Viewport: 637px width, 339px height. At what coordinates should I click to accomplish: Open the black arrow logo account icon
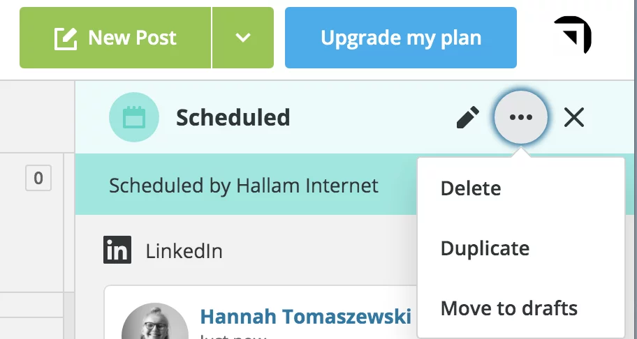click(573, 36)
